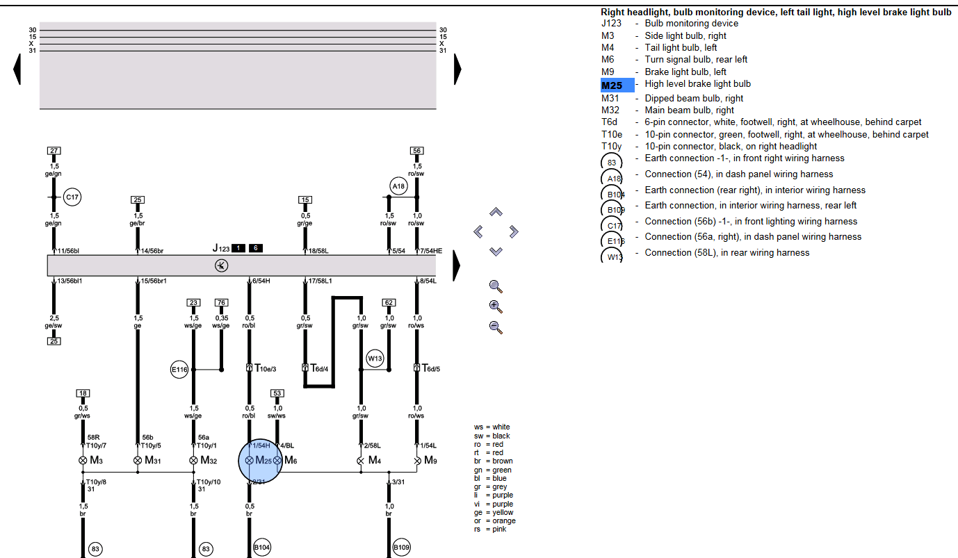Click the black arrow right of J123 module bar
The width and height of the screenshot is (958, 558).
coord(457,265)
